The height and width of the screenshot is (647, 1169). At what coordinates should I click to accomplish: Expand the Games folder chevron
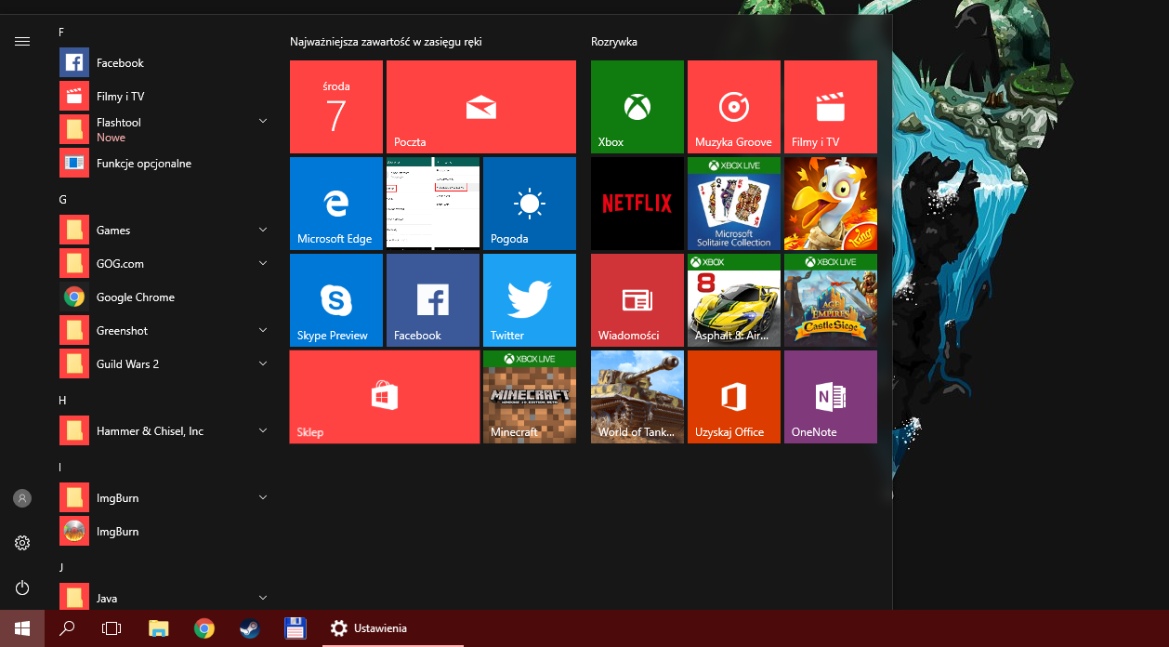click(263, 230)
